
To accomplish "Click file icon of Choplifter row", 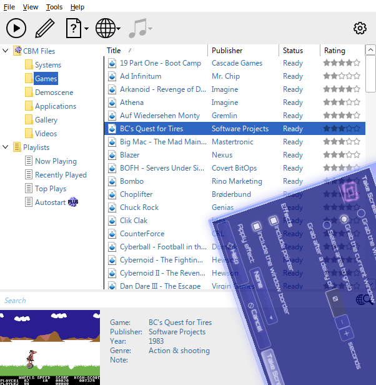I will click(112, 194).
